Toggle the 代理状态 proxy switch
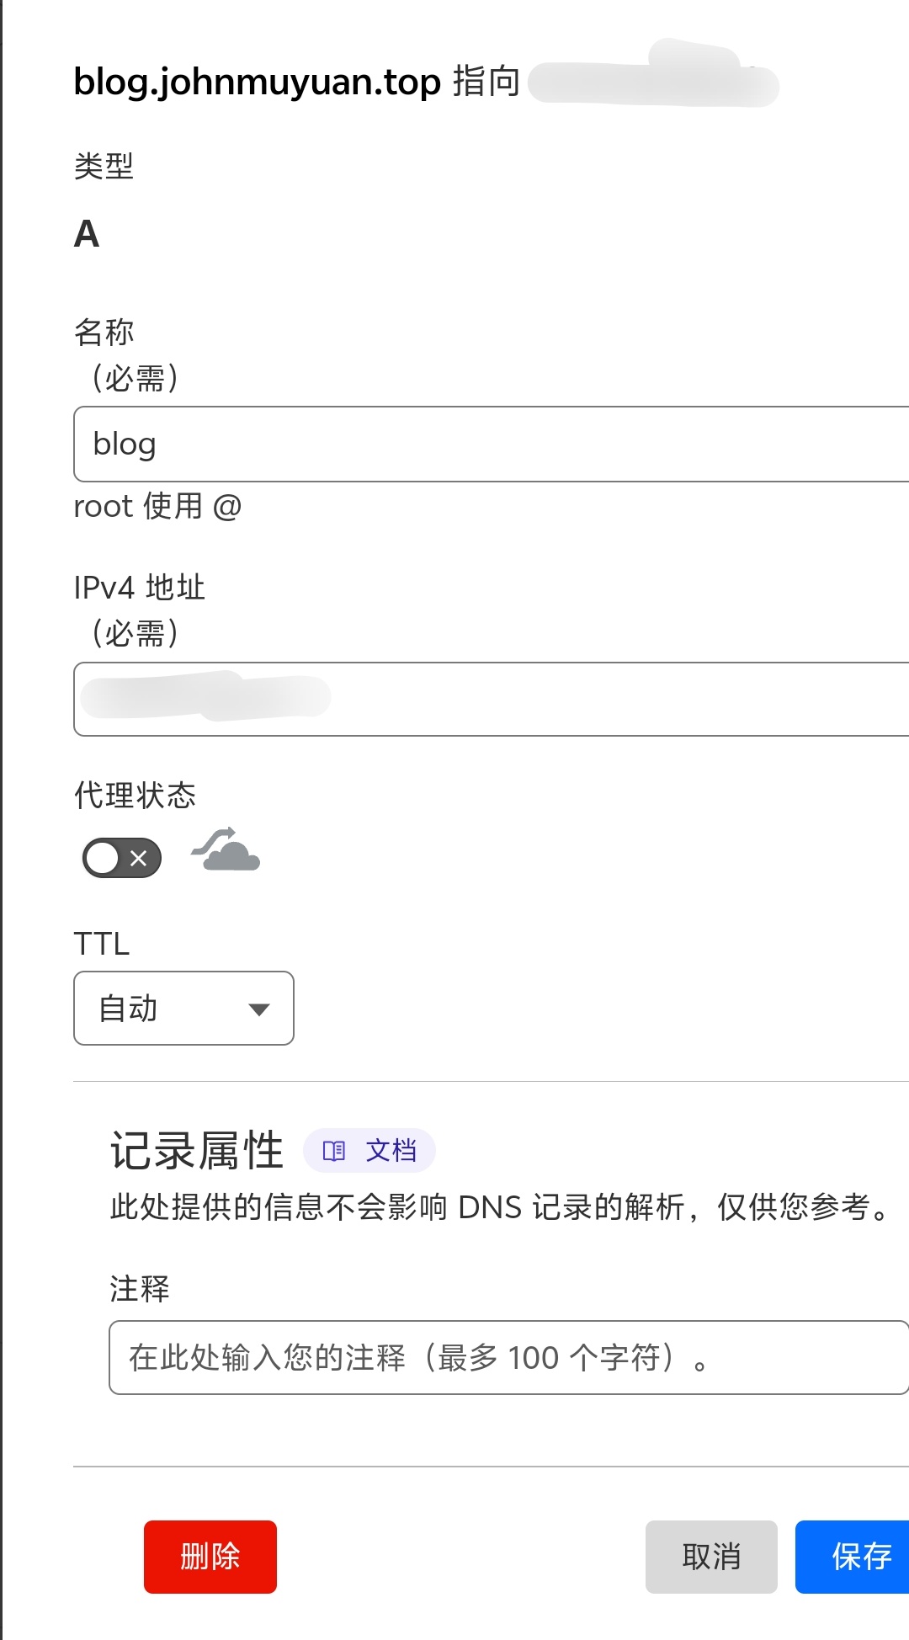 (121, 858)
